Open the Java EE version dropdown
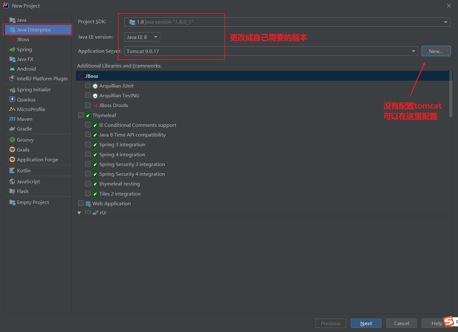This screenshot has width=458, height=332. [142, 37]
